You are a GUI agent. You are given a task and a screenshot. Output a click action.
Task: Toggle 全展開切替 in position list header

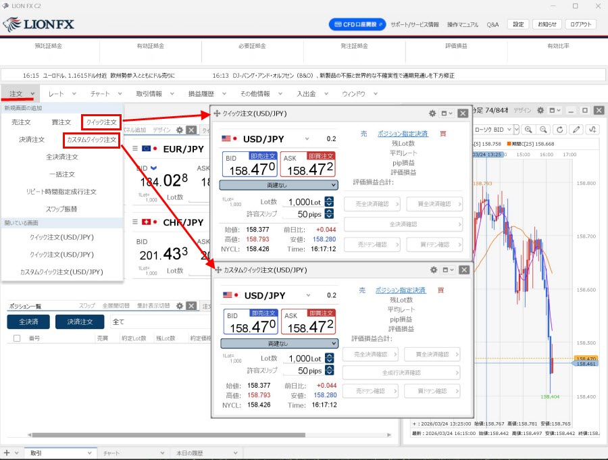click(116, 306)
